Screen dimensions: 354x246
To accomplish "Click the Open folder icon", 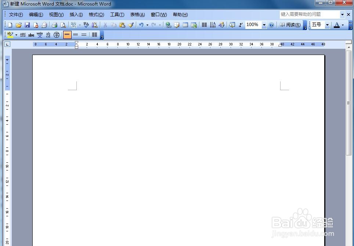I will (19, 25).
